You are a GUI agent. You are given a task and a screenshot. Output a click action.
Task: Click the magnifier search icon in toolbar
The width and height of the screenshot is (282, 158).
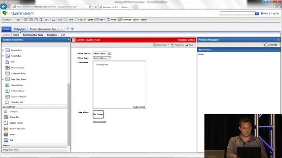(41, 20)
